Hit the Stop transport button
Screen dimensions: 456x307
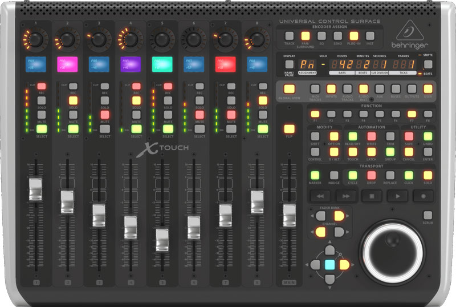pos(372,196)
